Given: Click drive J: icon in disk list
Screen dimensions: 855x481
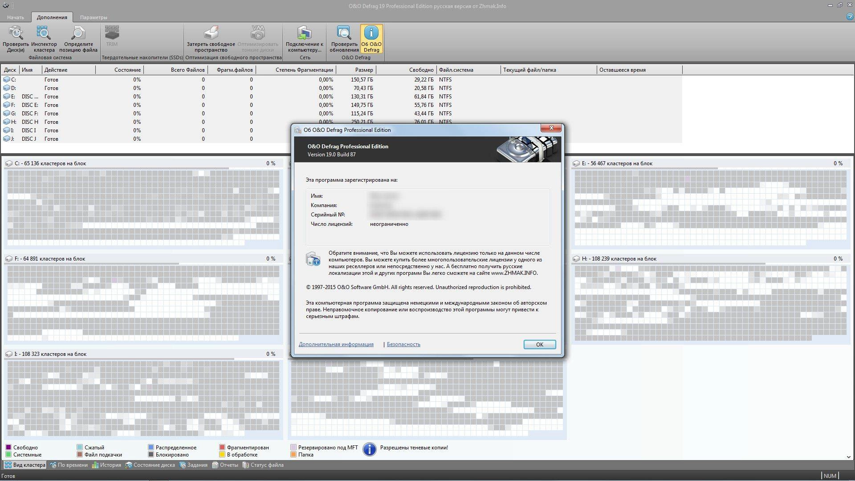Looking at the screenshot, I should tap(7, 139).
